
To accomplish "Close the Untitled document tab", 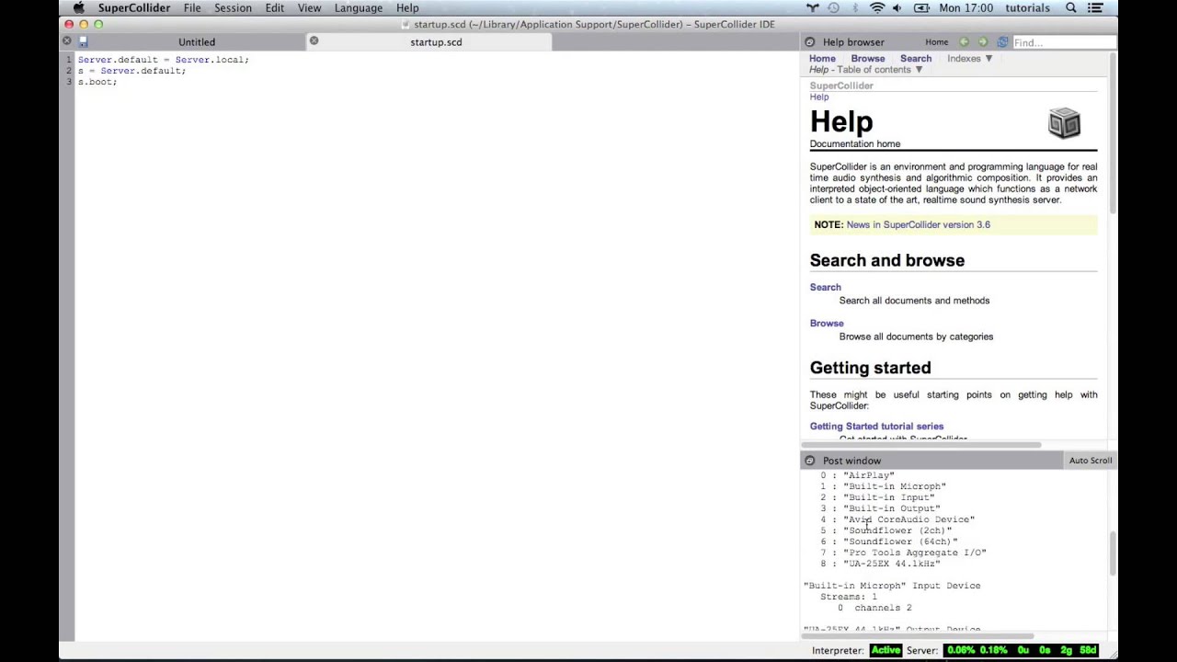I will pos(67,41).
